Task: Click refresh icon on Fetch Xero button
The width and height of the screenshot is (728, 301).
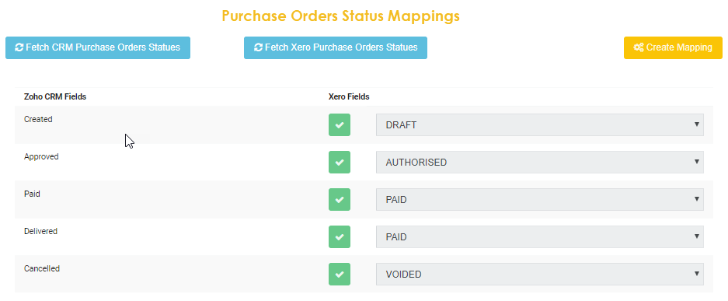Action: pyautogui.click(x=258, y=47)
